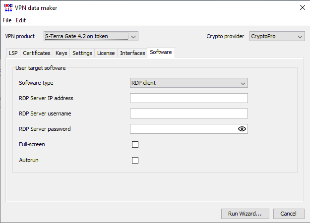Enable the Full-screen checkbox
The width and height of the screenshot is (310, 223).
pos(135,144)
